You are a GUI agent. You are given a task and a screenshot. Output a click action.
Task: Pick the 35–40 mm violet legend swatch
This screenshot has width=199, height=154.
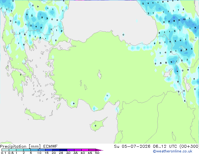pyautogui.click(x=78, y=150)
